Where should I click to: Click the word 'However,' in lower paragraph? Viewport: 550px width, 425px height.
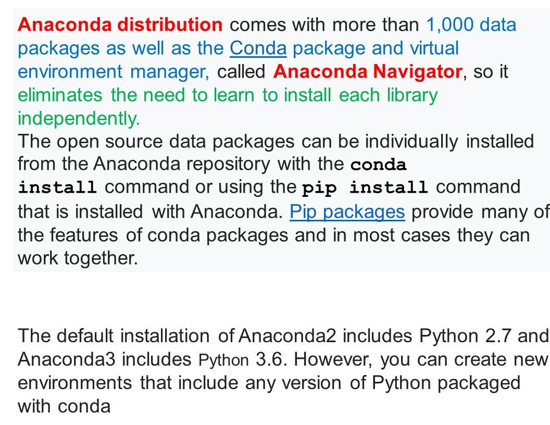pos(333,359)
